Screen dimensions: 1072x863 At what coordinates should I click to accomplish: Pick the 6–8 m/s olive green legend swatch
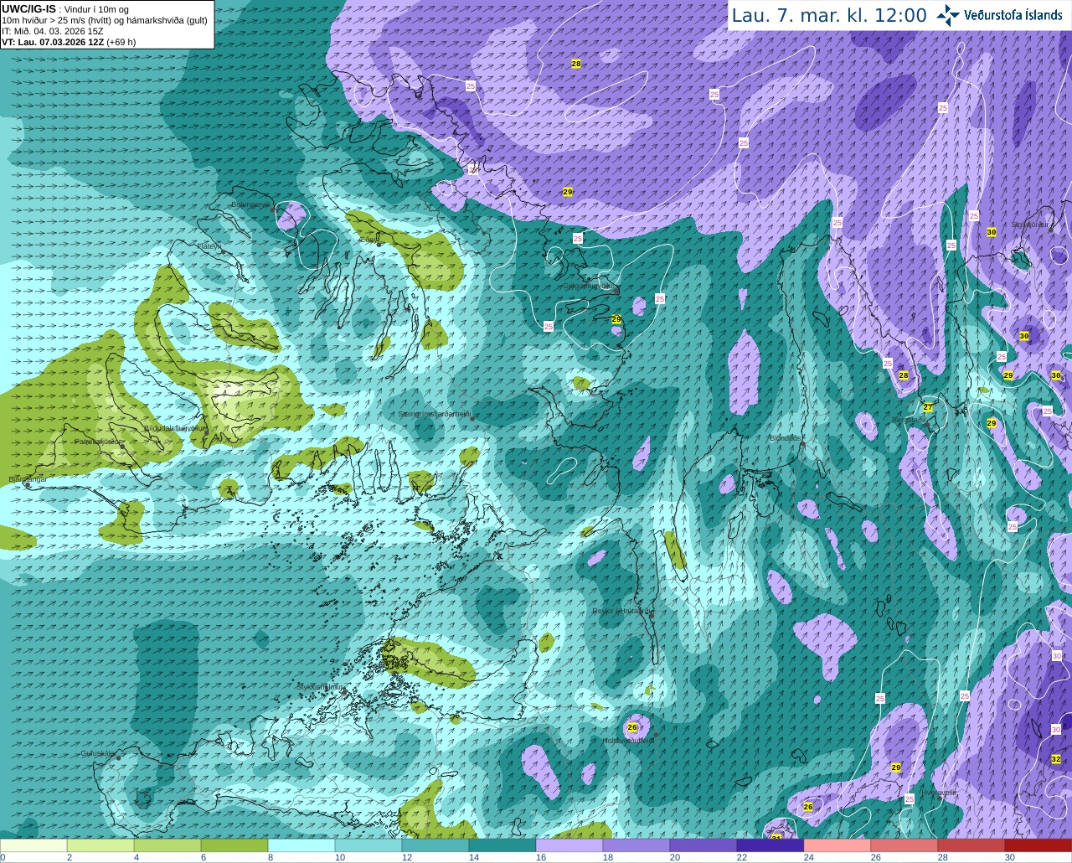coord(234,845)
